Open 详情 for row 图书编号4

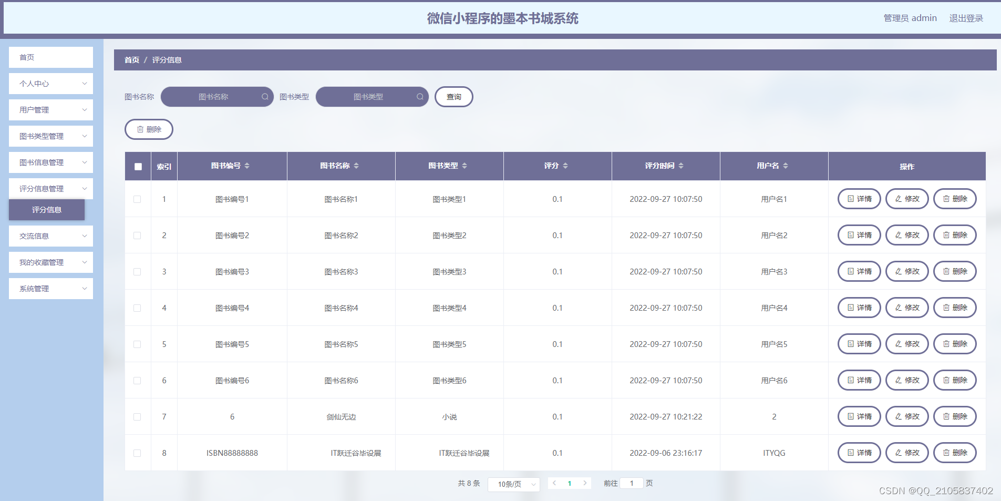(x=859, y=308)
